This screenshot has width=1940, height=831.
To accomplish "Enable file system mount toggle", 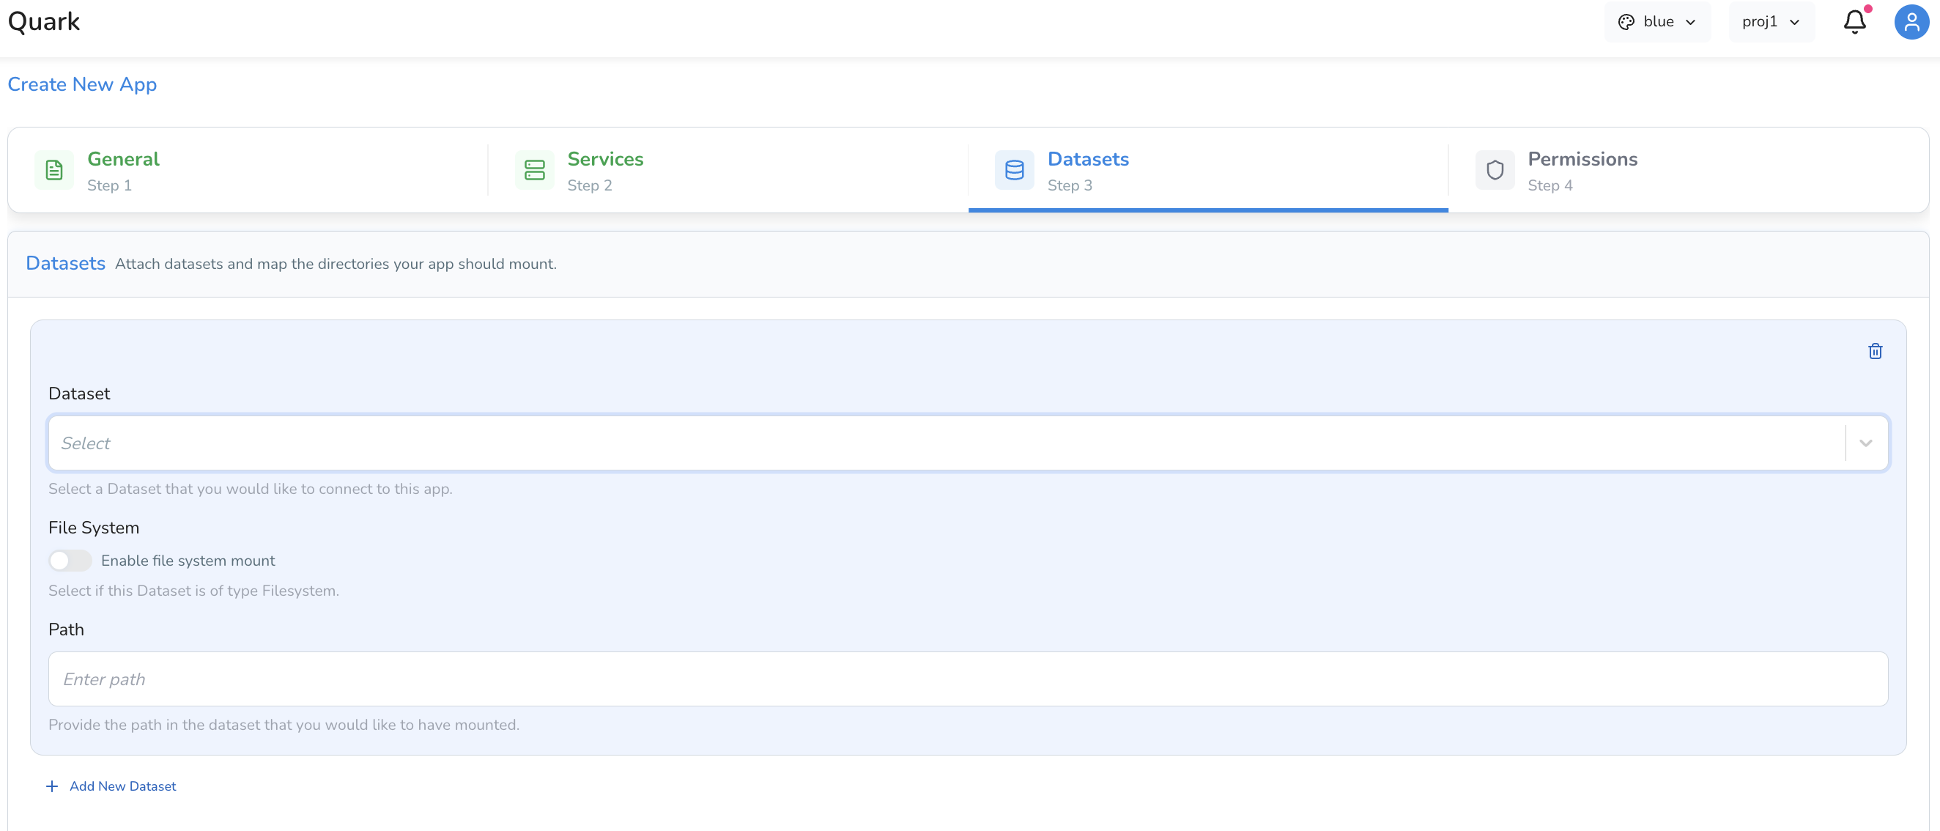I will pyautogui.click(x=70, y=561).
